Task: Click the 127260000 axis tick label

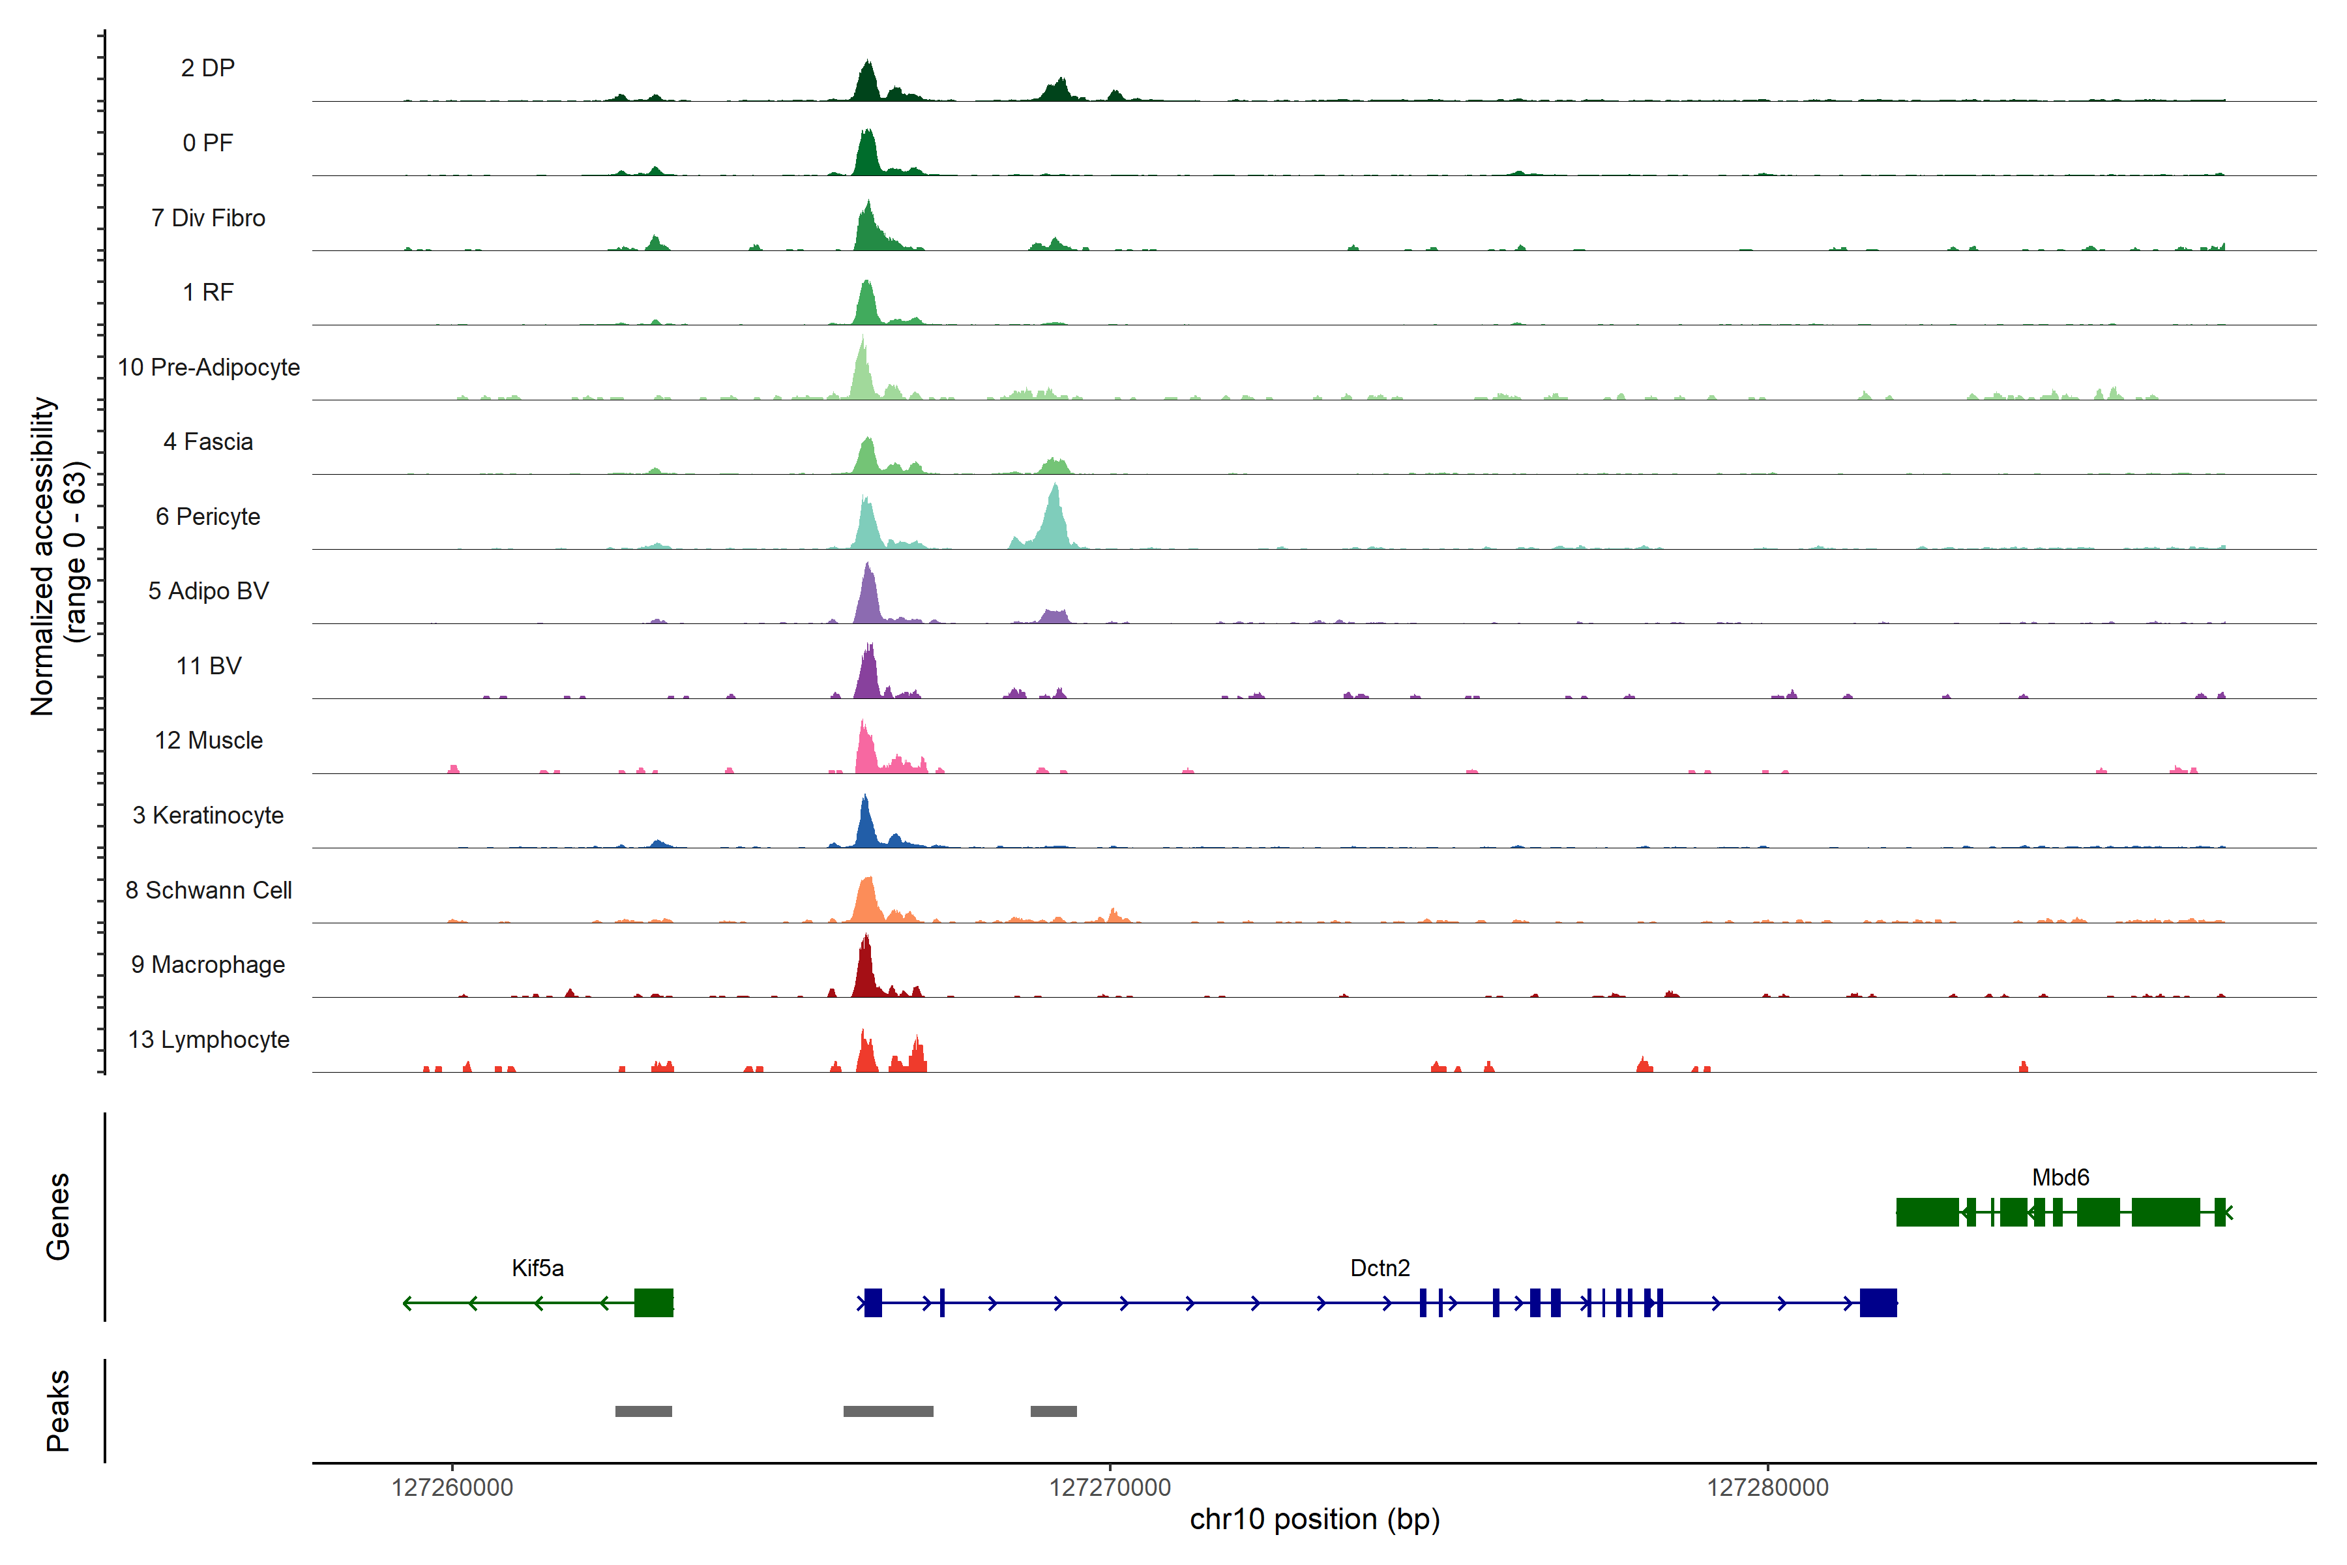Action: point(452,1487)
